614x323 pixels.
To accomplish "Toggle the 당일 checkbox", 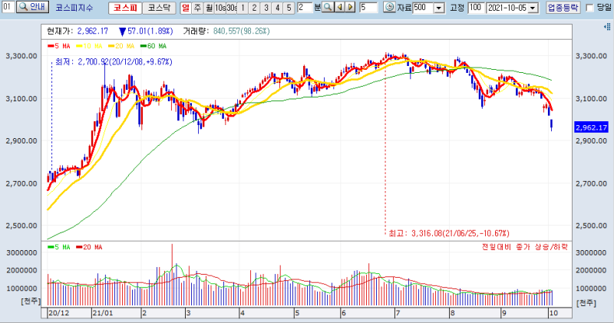I will click(x=589, y=8).
